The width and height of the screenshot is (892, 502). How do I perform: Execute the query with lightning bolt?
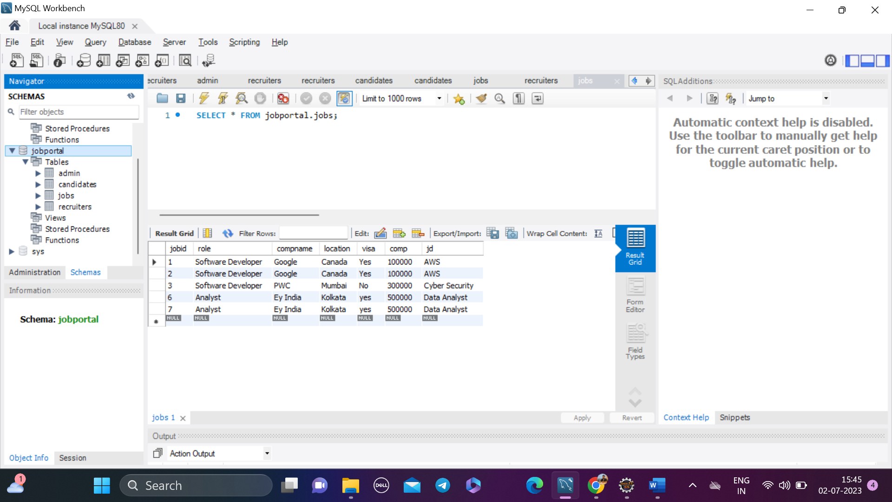[x=204, y=99]
